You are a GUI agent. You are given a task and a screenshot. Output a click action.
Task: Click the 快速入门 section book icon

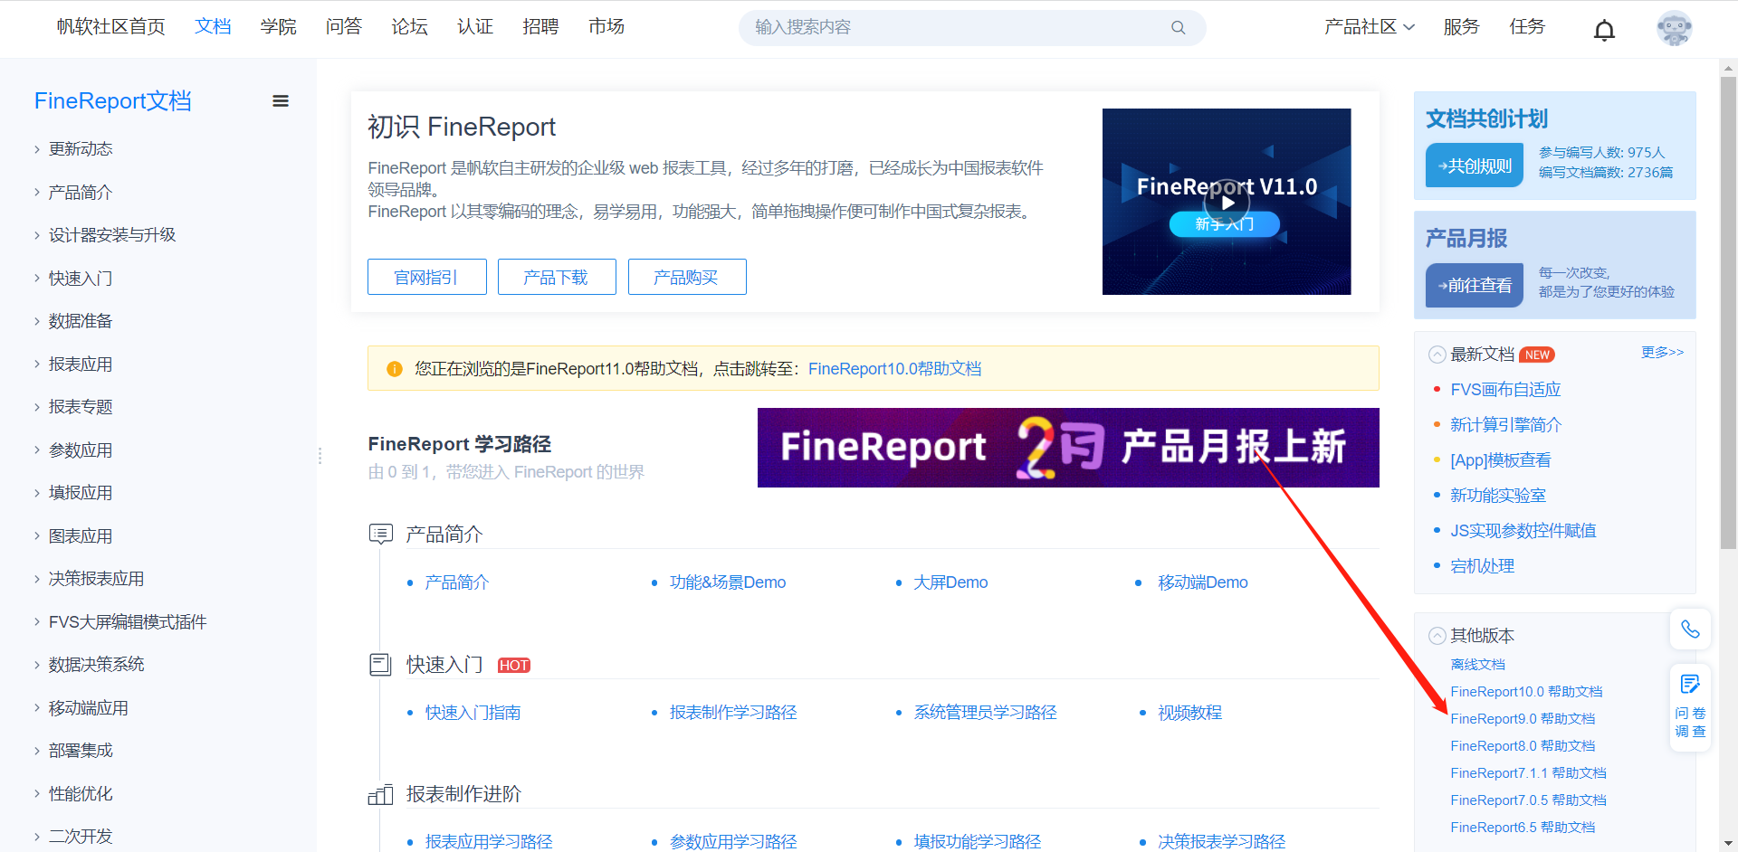click(380, 665)
